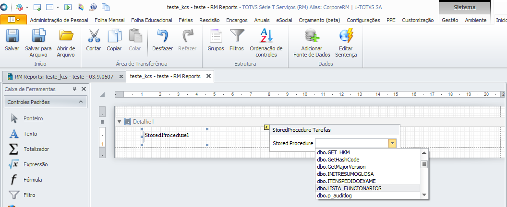The width and height of the screenshot is (507, 207).
Task: Click Salvar para Arquivo icon
Action: [x=38, y=35]
